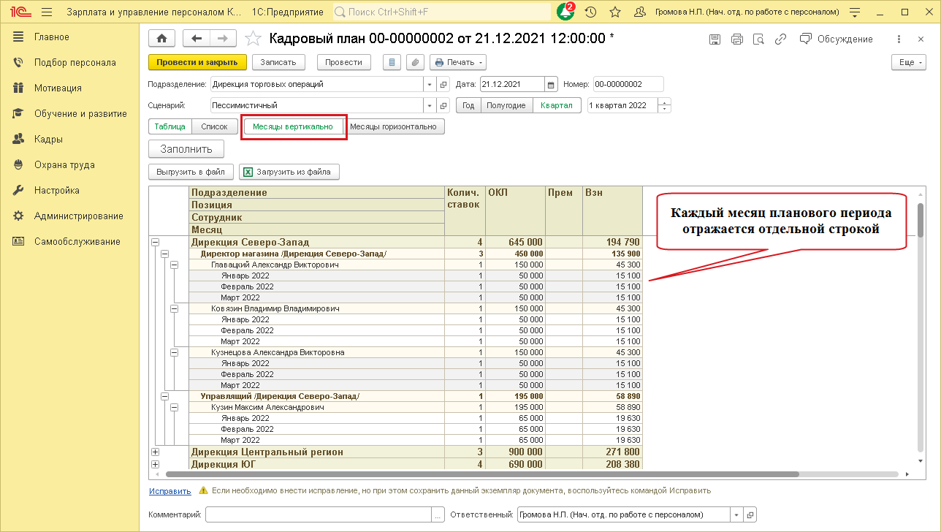Click the horizontal scrollbar under the table

click(x=475, y=474)
